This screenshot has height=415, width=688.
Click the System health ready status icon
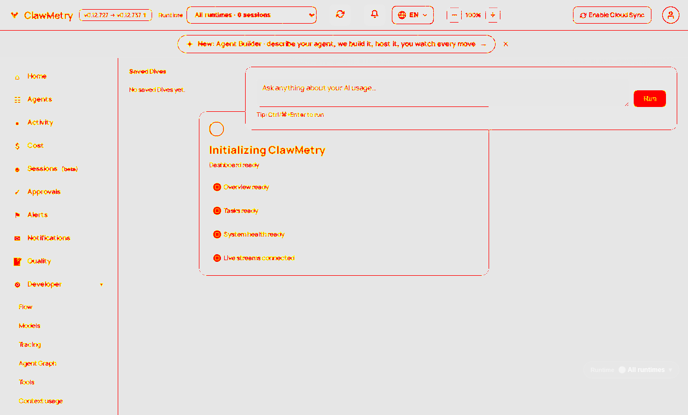click(x=217, y=234)
